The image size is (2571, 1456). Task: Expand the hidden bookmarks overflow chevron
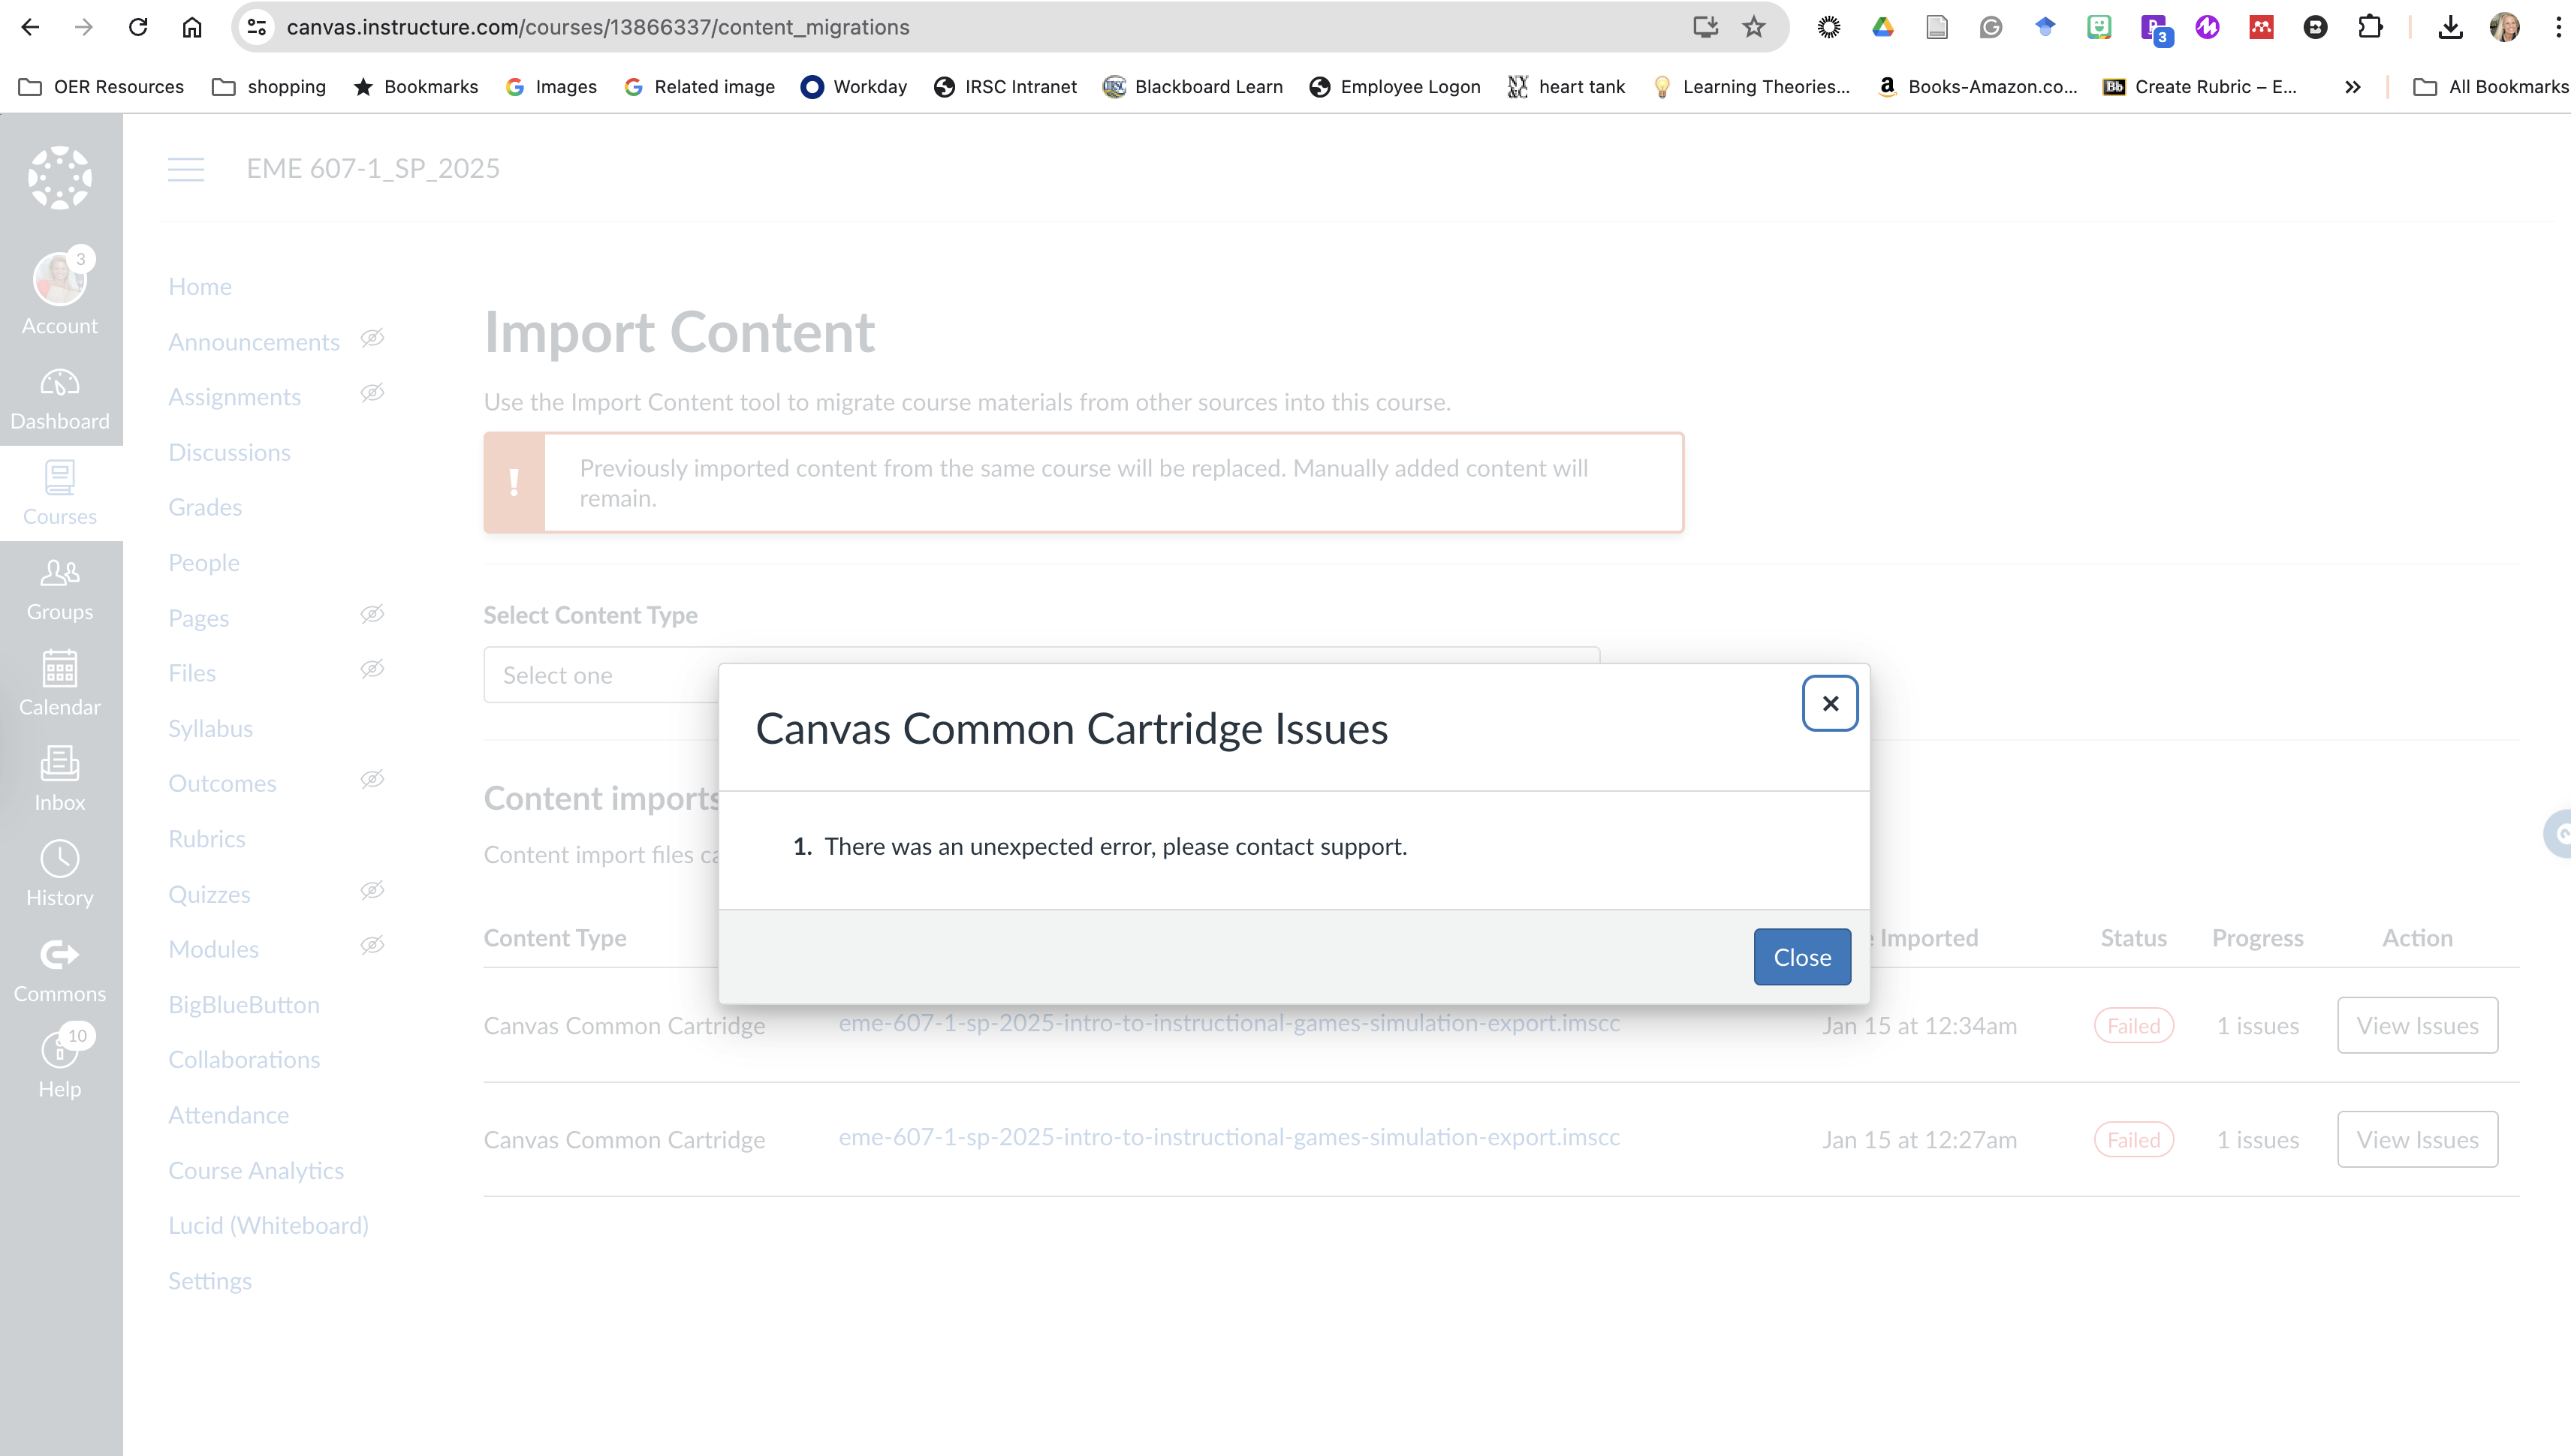click(2353, 87)
